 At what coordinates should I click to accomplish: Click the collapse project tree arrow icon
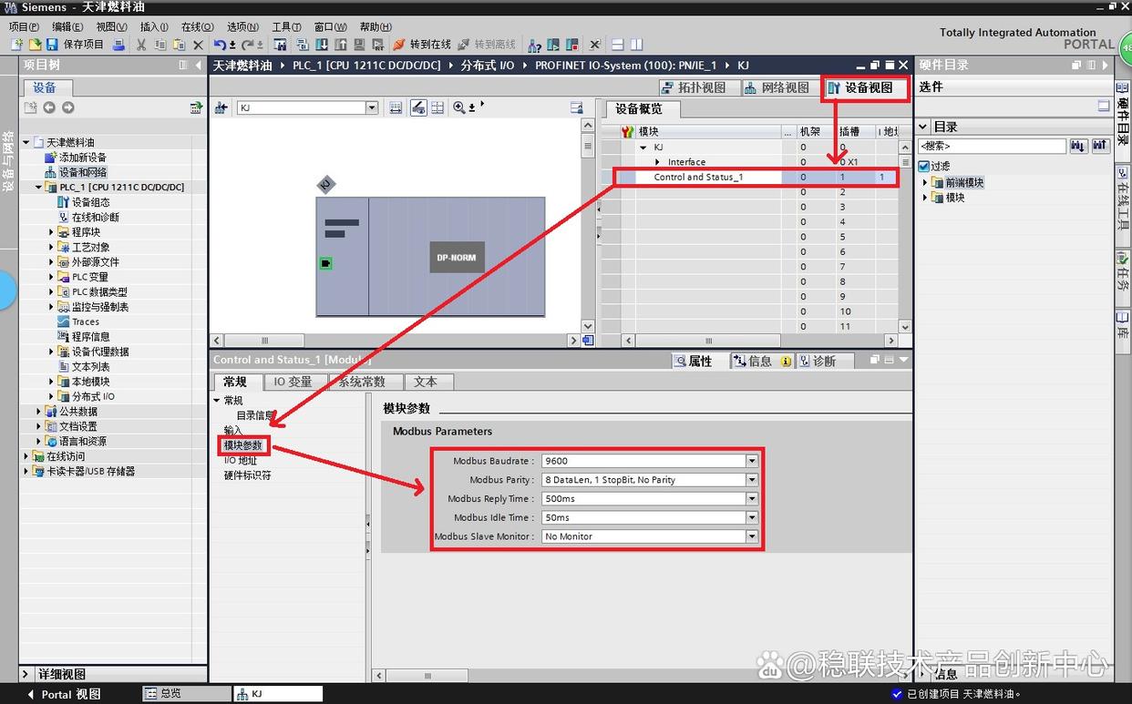click(199, 66)
